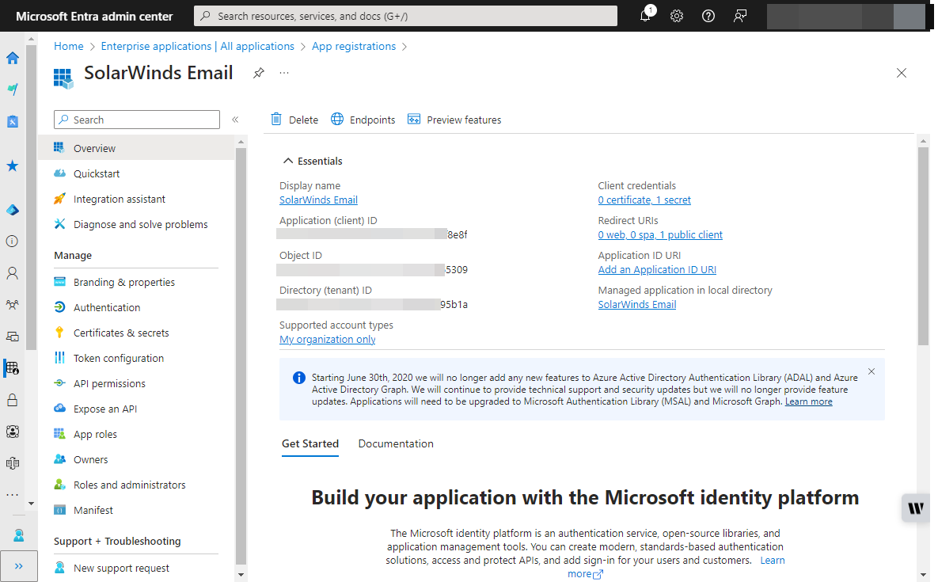This screenshot has width=938, height=582.
Task: Open the notifications bell icon
Action: 645,16
